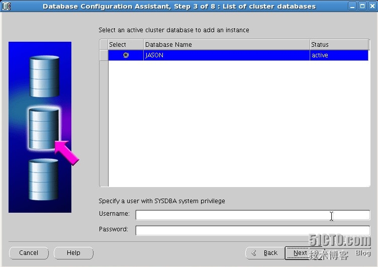
Task: Click the Cancel button
Action: pyautogui.click(x=29, y=253)
